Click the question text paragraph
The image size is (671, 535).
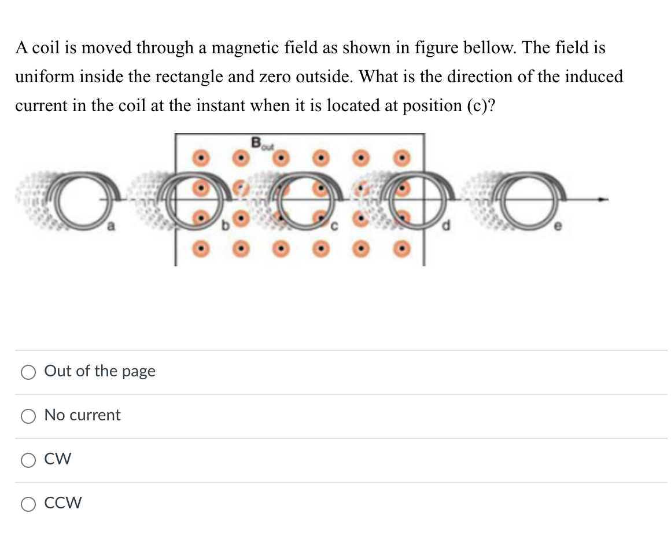(318, 76)
